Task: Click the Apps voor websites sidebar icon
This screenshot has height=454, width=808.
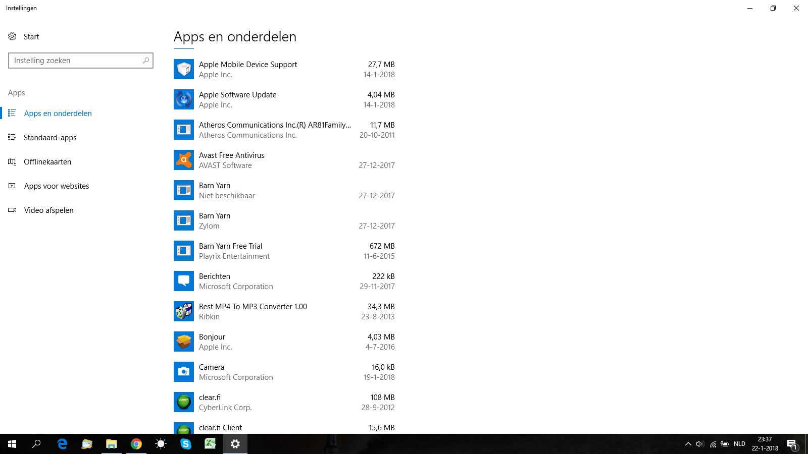Action: [x=12, y=186]
